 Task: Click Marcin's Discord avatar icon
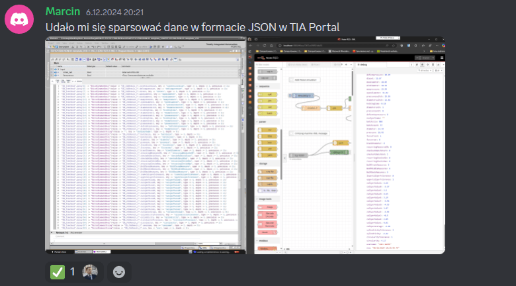(21, 19)
